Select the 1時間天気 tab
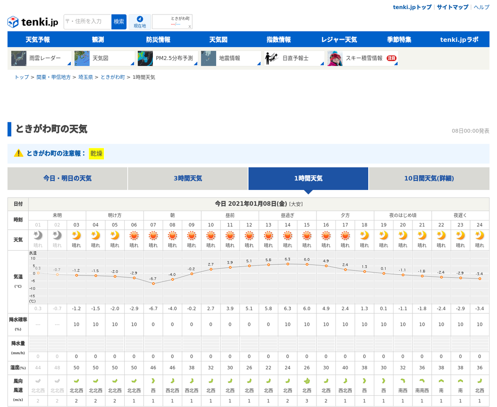497x407 pixels. 308,179
